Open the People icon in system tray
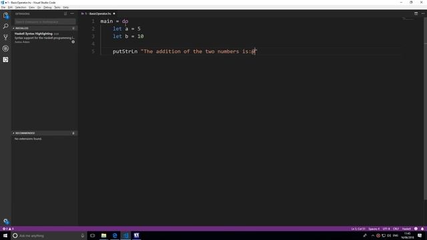This screenshot has height=240, width=427. (x=365, y=235)
